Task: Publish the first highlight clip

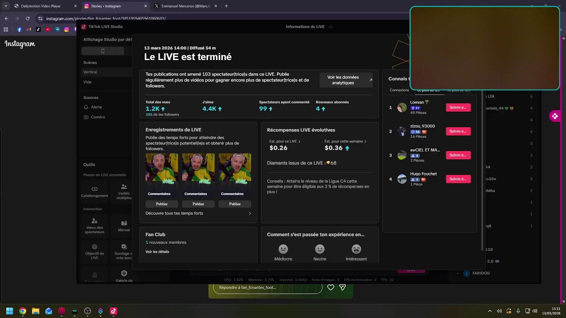Action: (162, 204)
